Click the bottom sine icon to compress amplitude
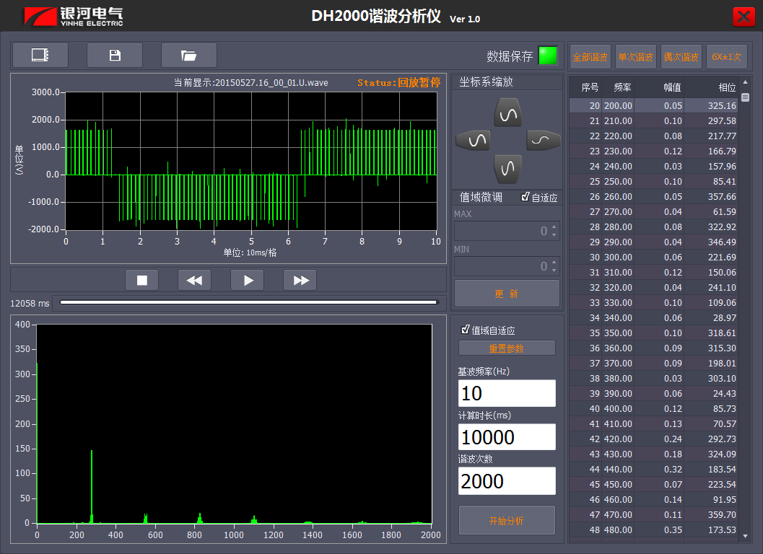The image size is (763, 554). (x=507, y=168)
